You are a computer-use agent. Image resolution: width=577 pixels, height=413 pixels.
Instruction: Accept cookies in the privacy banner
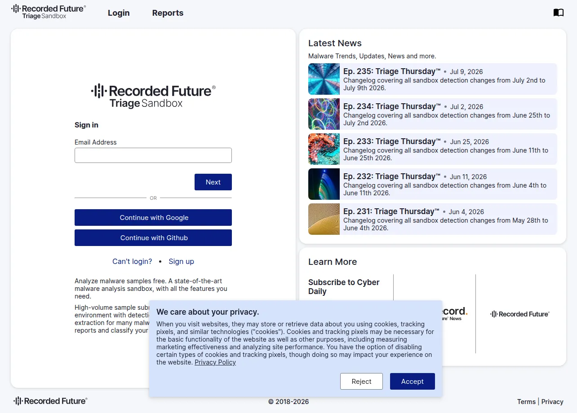coord(413,382)
